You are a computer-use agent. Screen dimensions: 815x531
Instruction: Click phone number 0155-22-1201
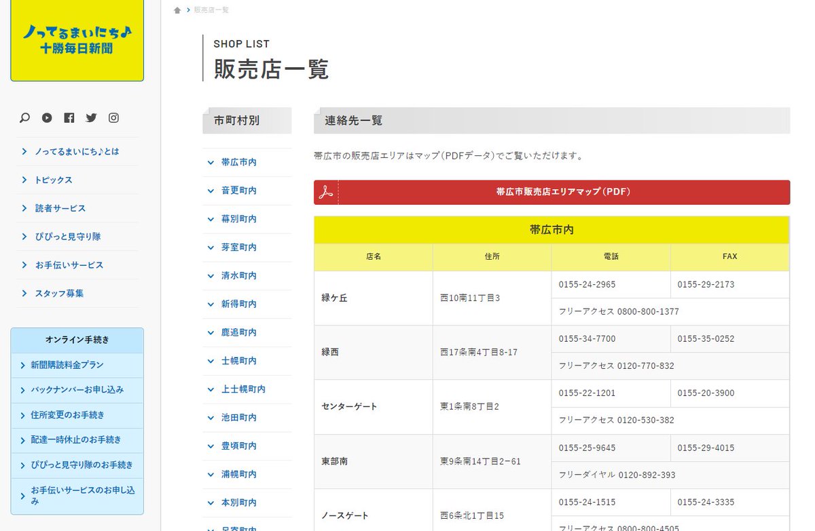[x=587, y=393]
